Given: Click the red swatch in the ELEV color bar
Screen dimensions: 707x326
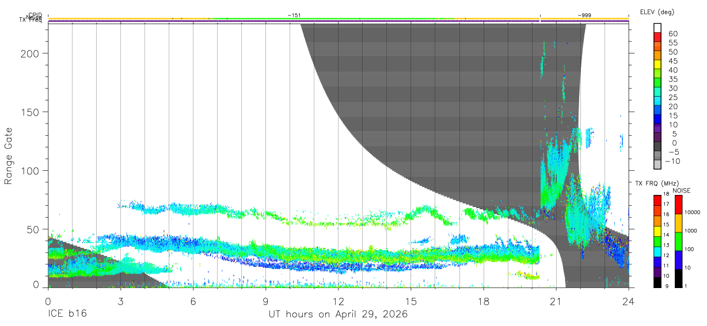Looking at the screenshot, I should pos(657,38).
